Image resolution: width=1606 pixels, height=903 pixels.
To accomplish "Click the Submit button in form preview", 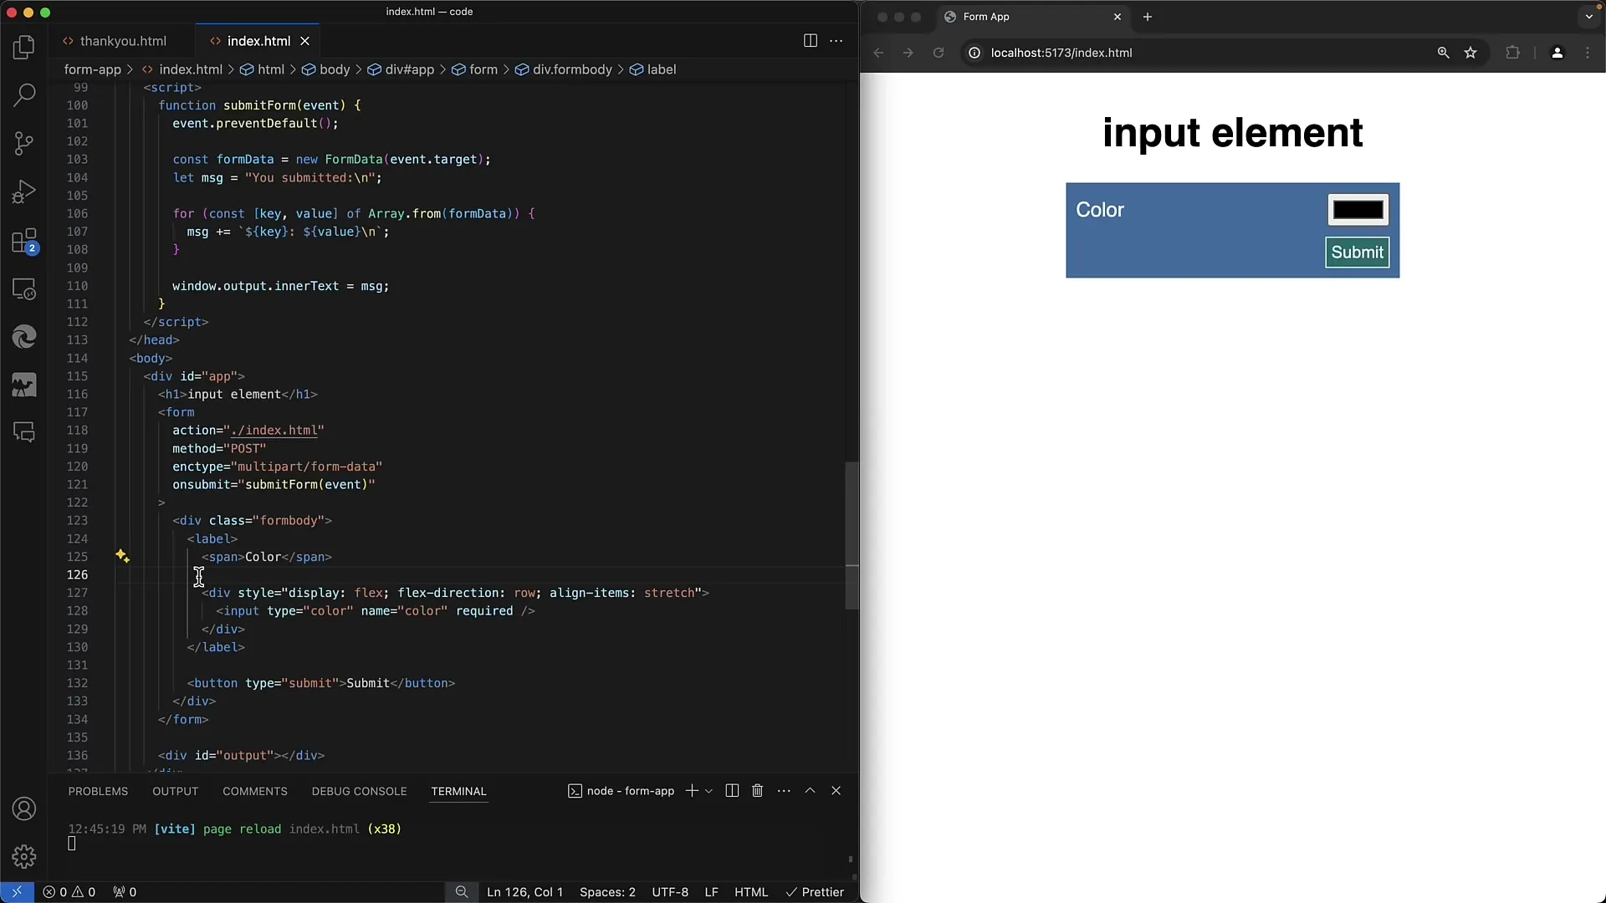I will point(1357,252).
